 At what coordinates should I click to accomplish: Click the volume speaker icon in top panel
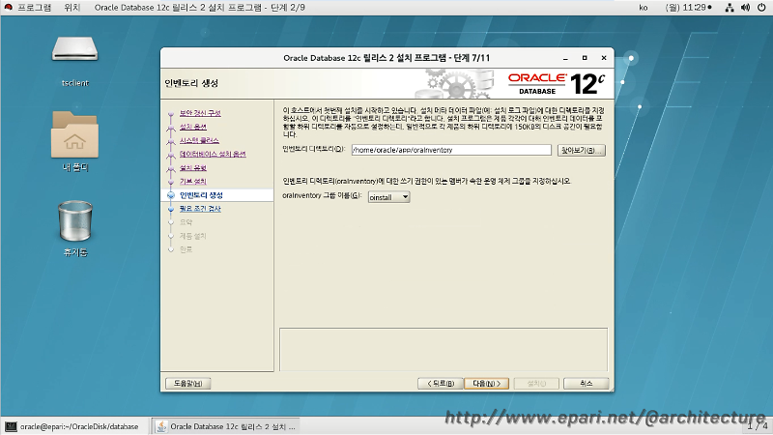click(x=745, y=8)
